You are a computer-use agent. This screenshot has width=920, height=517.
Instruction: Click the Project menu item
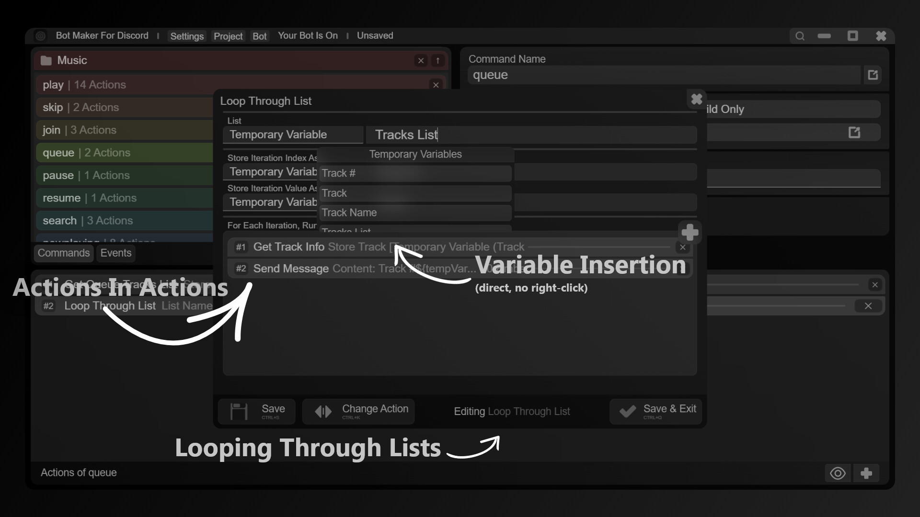coord(228,36)
